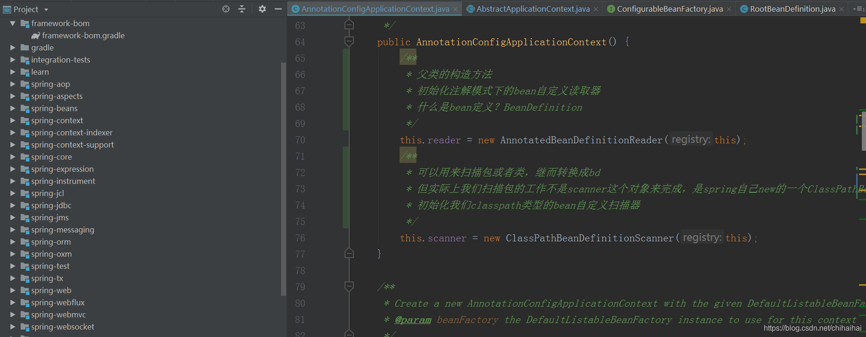Switch to RootBeanDefinition.java tab
This screenshot has height=337, width=866.
pyautogui.click(x=792, y=9)
